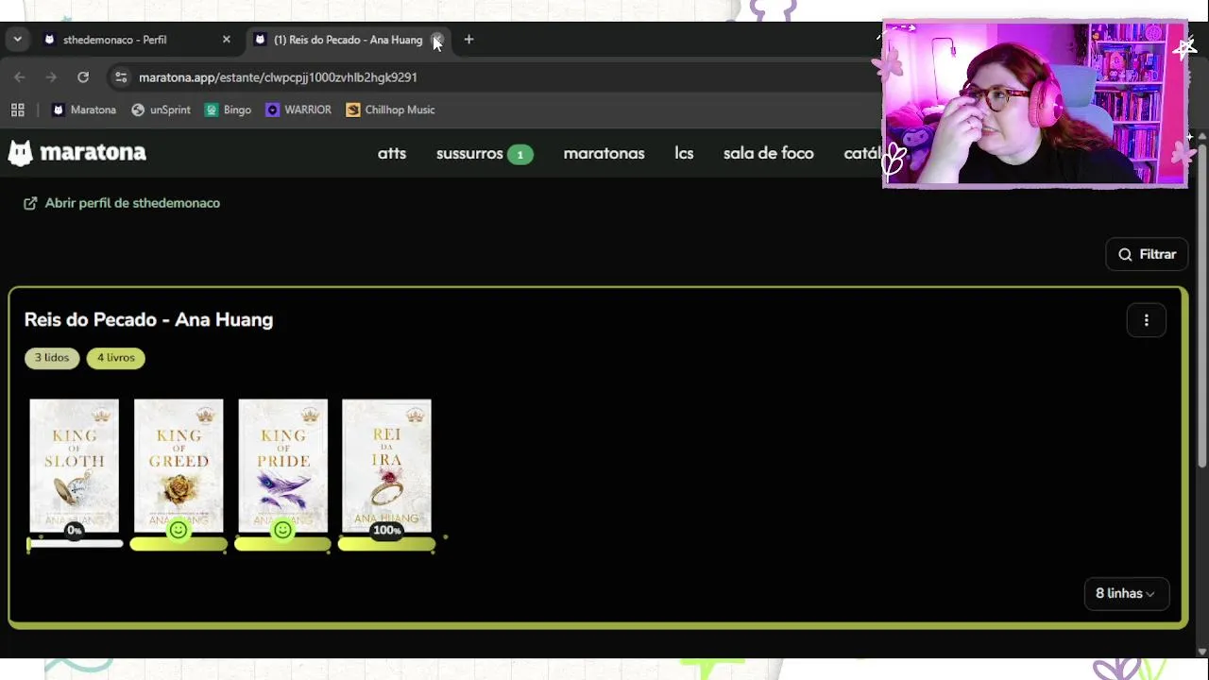Viewport: 1209px width, 680px height.
Task: Open the Maratona bookmark
Action: tap(84, 110)
